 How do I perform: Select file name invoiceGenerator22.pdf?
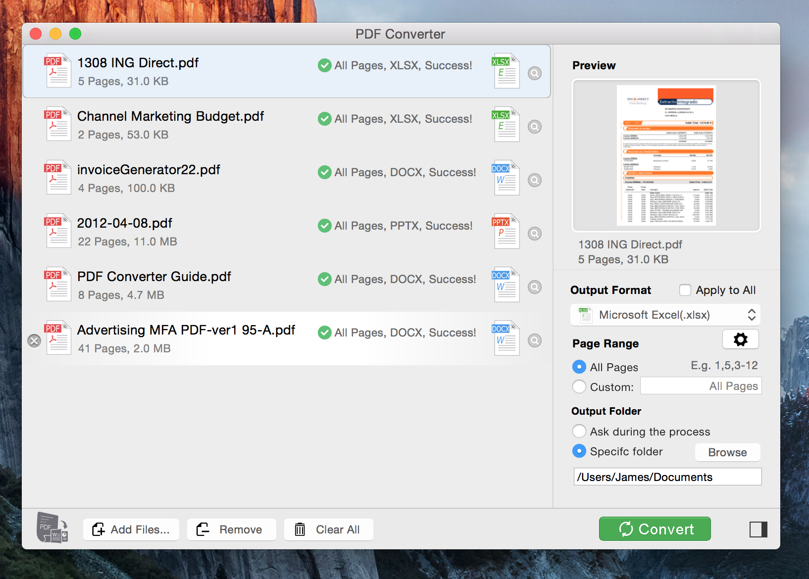coord(149,170)
